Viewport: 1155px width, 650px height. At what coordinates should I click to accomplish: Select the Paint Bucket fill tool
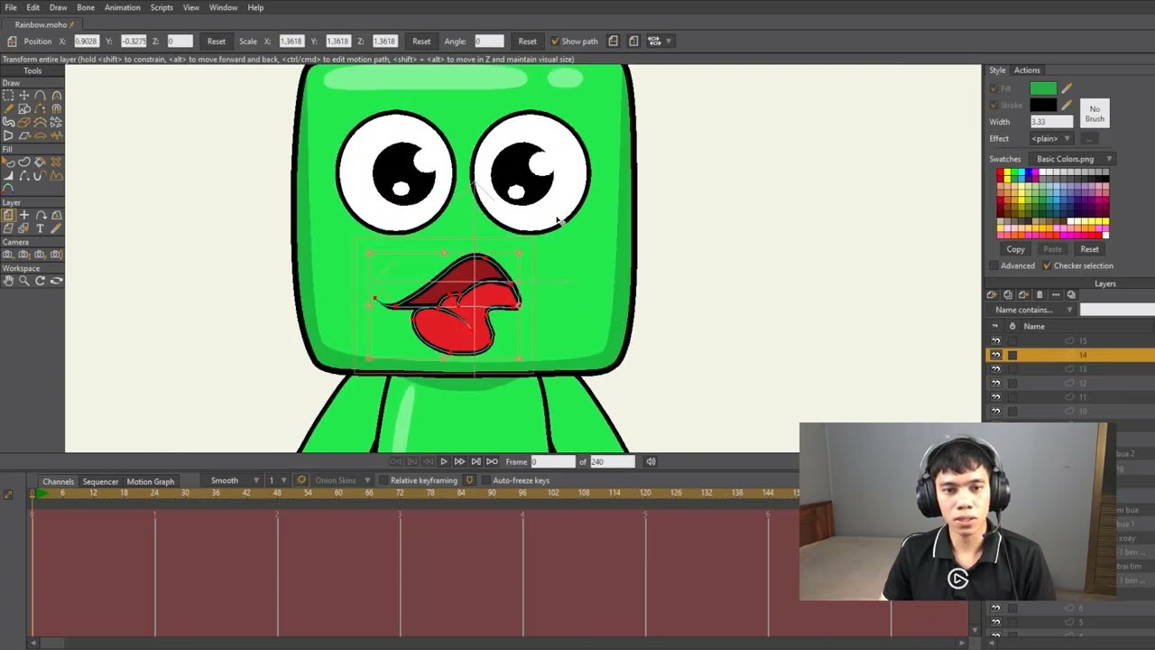(x=41, y=162)
